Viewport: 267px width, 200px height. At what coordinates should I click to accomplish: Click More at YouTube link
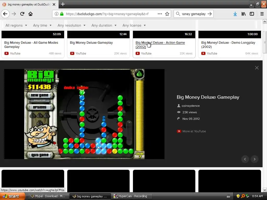tap(194, 131)
